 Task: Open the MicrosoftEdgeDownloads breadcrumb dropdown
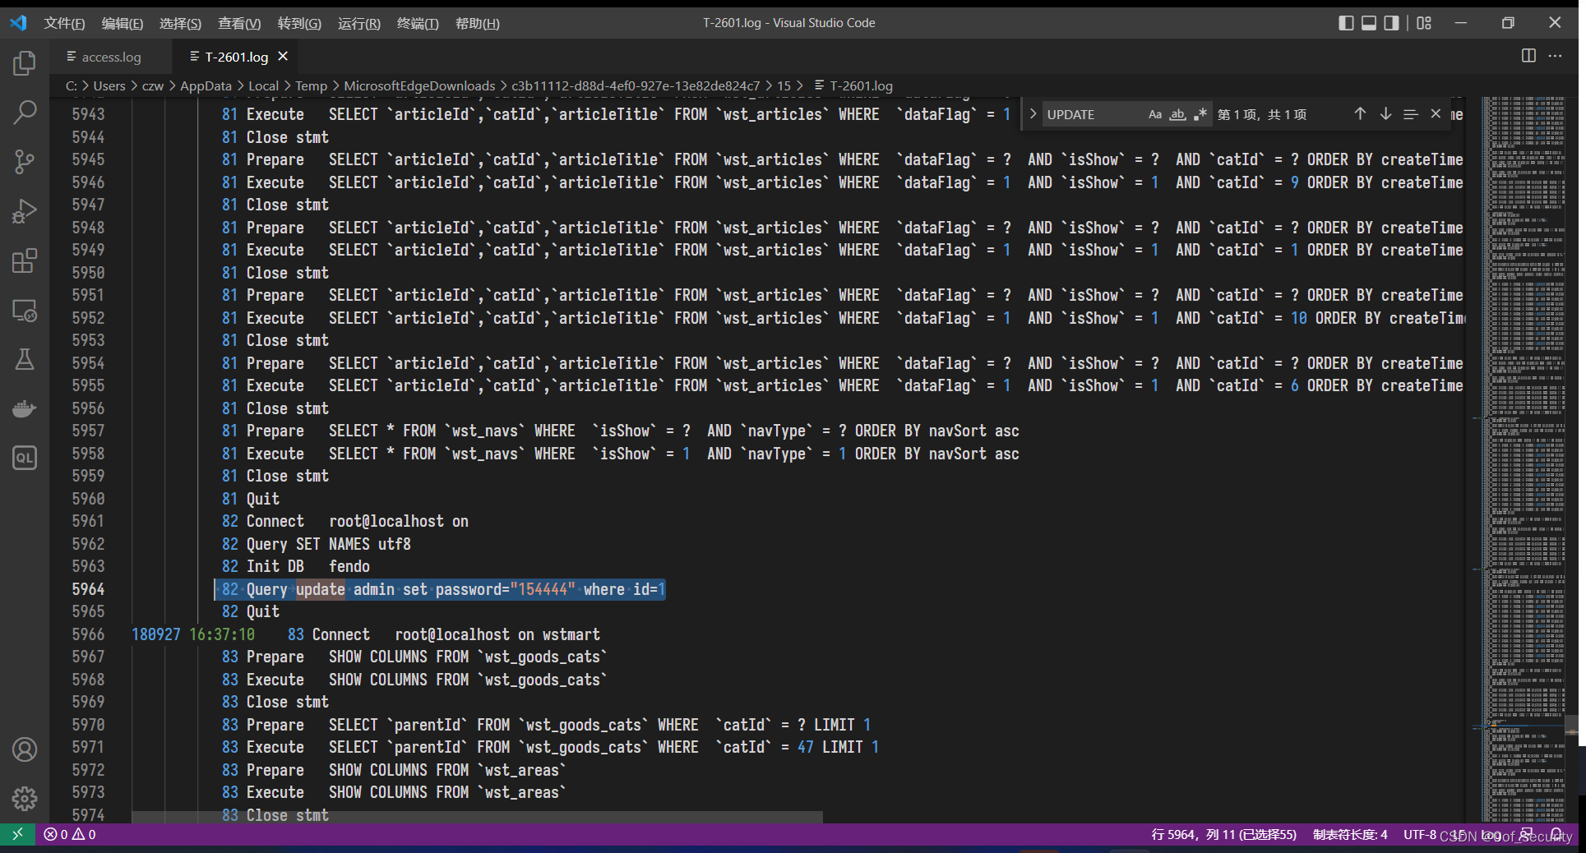419,85
